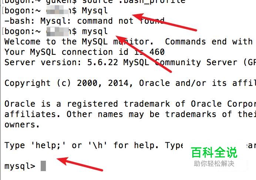Click the blurred username on first prompt
Screen dimensions: 256x180
(57, 11)
